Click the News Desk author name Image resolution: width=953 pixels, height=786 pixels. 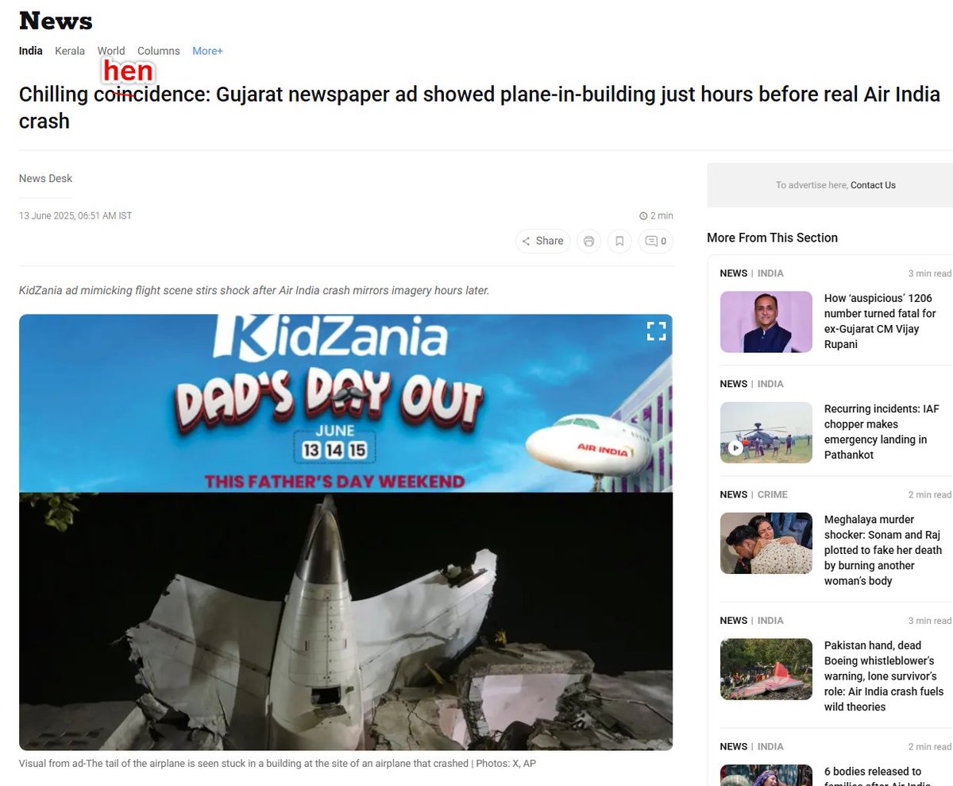45,179
